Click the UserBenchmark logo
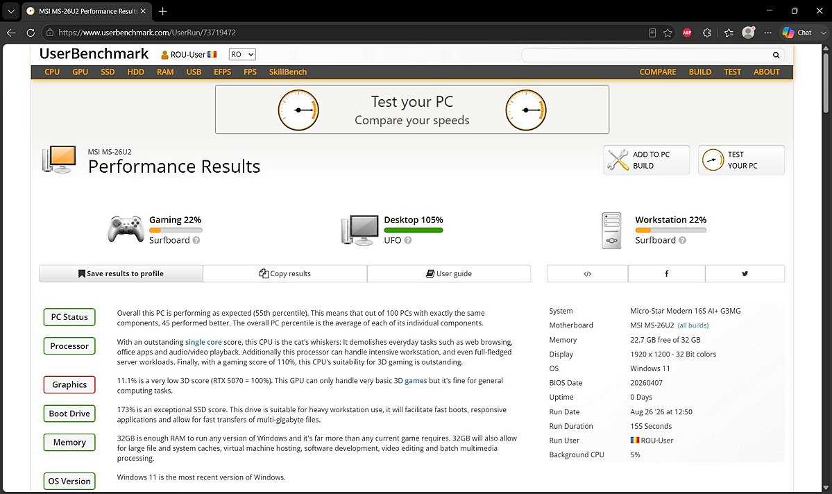The height and width of the screenshot is (494, 832). (x=94, y=53)
